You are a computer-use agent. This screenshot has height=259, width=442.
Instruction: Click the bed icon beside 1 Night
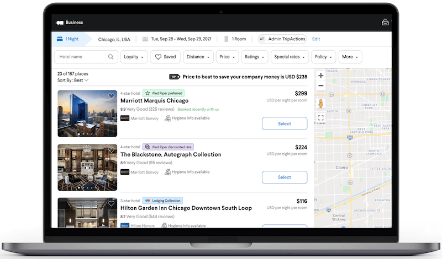60,39
